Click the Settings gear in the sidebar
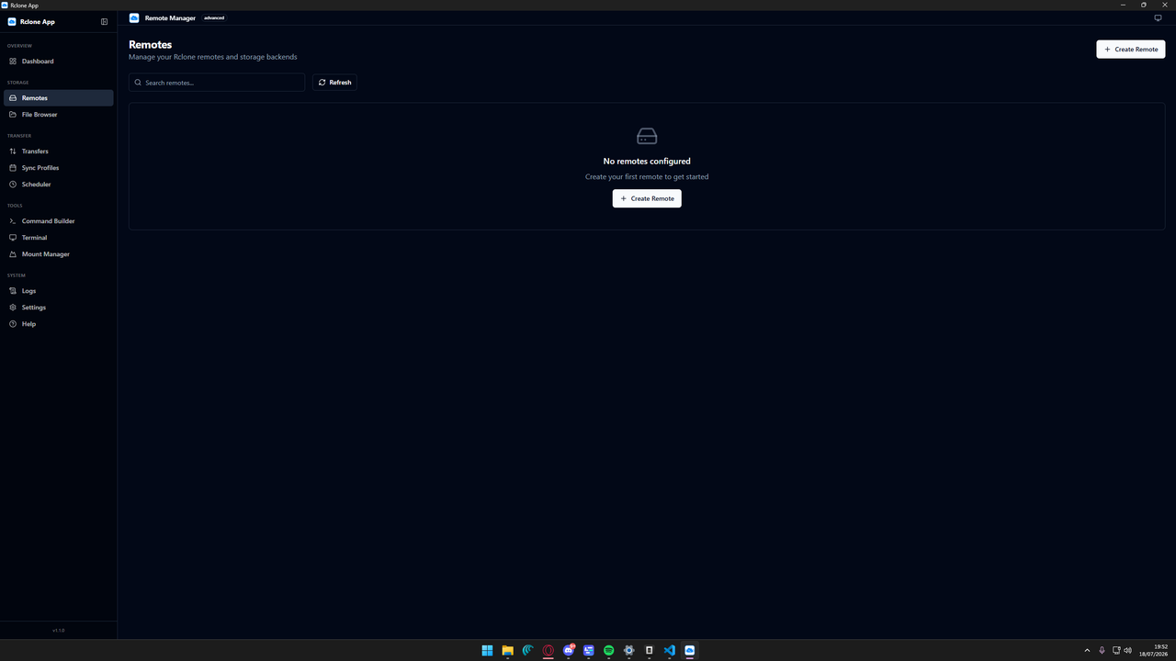1176x661 pixels. pyautogui.click(x=13, y=308)
